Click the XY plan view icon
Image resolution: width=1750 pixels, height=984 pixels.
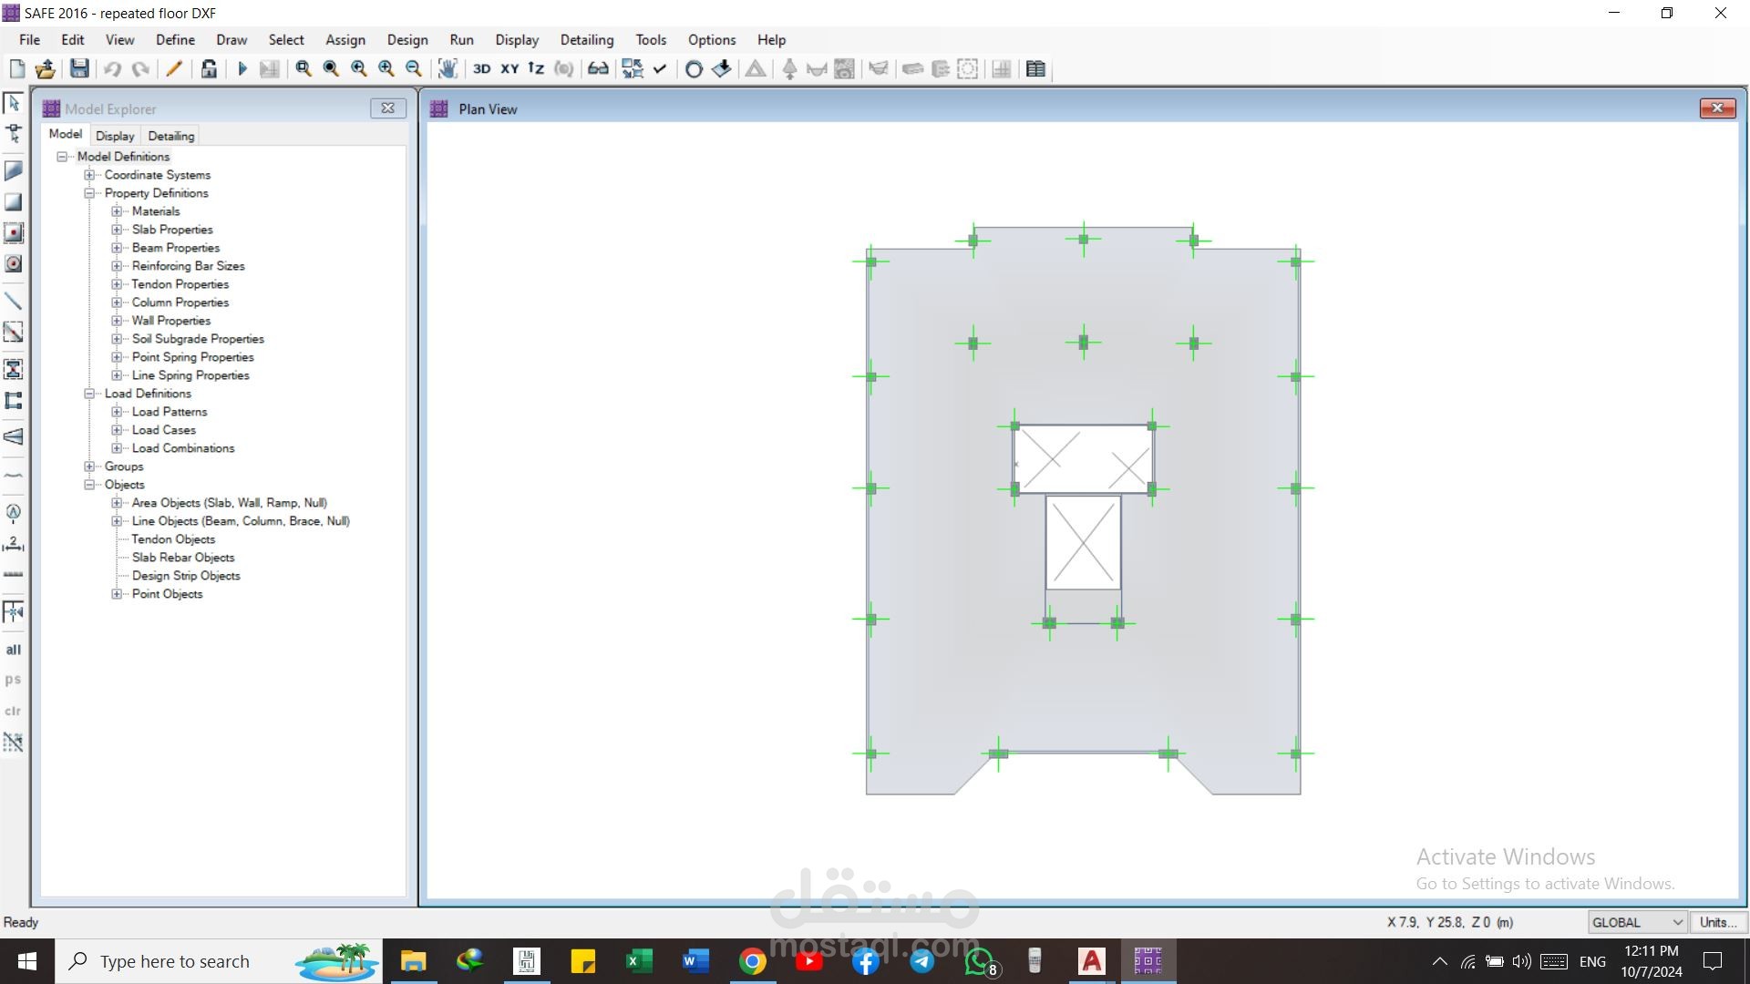510,68
